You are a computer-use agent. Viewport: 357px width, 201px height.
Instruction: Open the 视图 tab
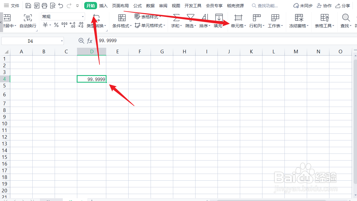[176, 6]
